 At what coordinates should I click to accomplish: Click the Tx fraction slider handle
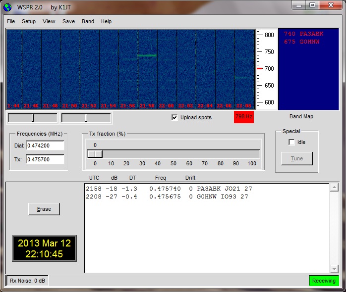(95, 154)
